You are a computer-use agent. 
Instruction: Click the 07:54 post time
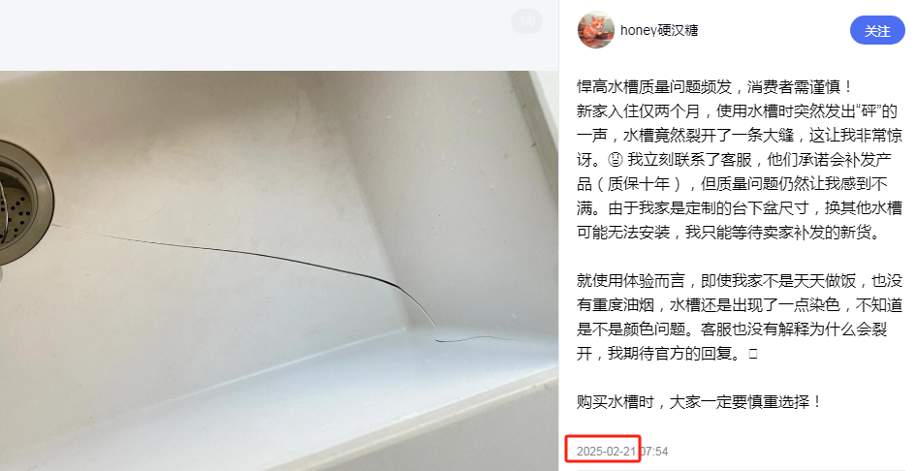pyautogui.click(x=654, y=451)
